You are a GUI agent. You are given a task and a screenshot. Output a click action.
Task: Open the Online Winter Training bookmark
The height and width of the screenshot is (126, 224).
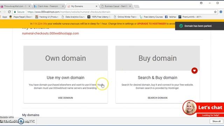coord(125,17)
